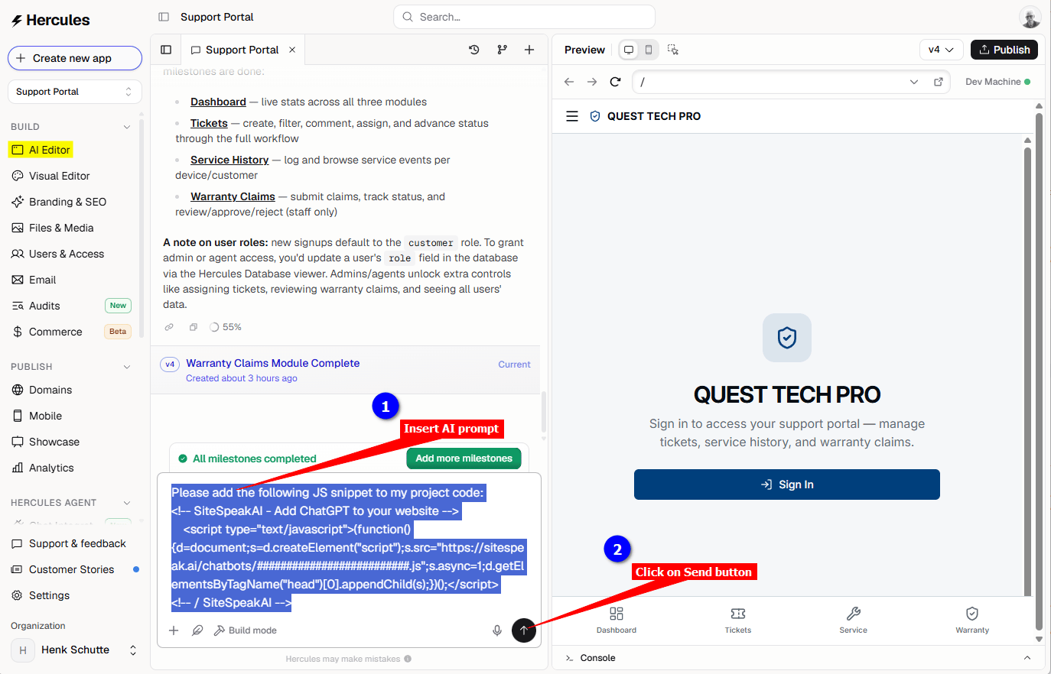Open preview in new window icon

click(939, 82)
